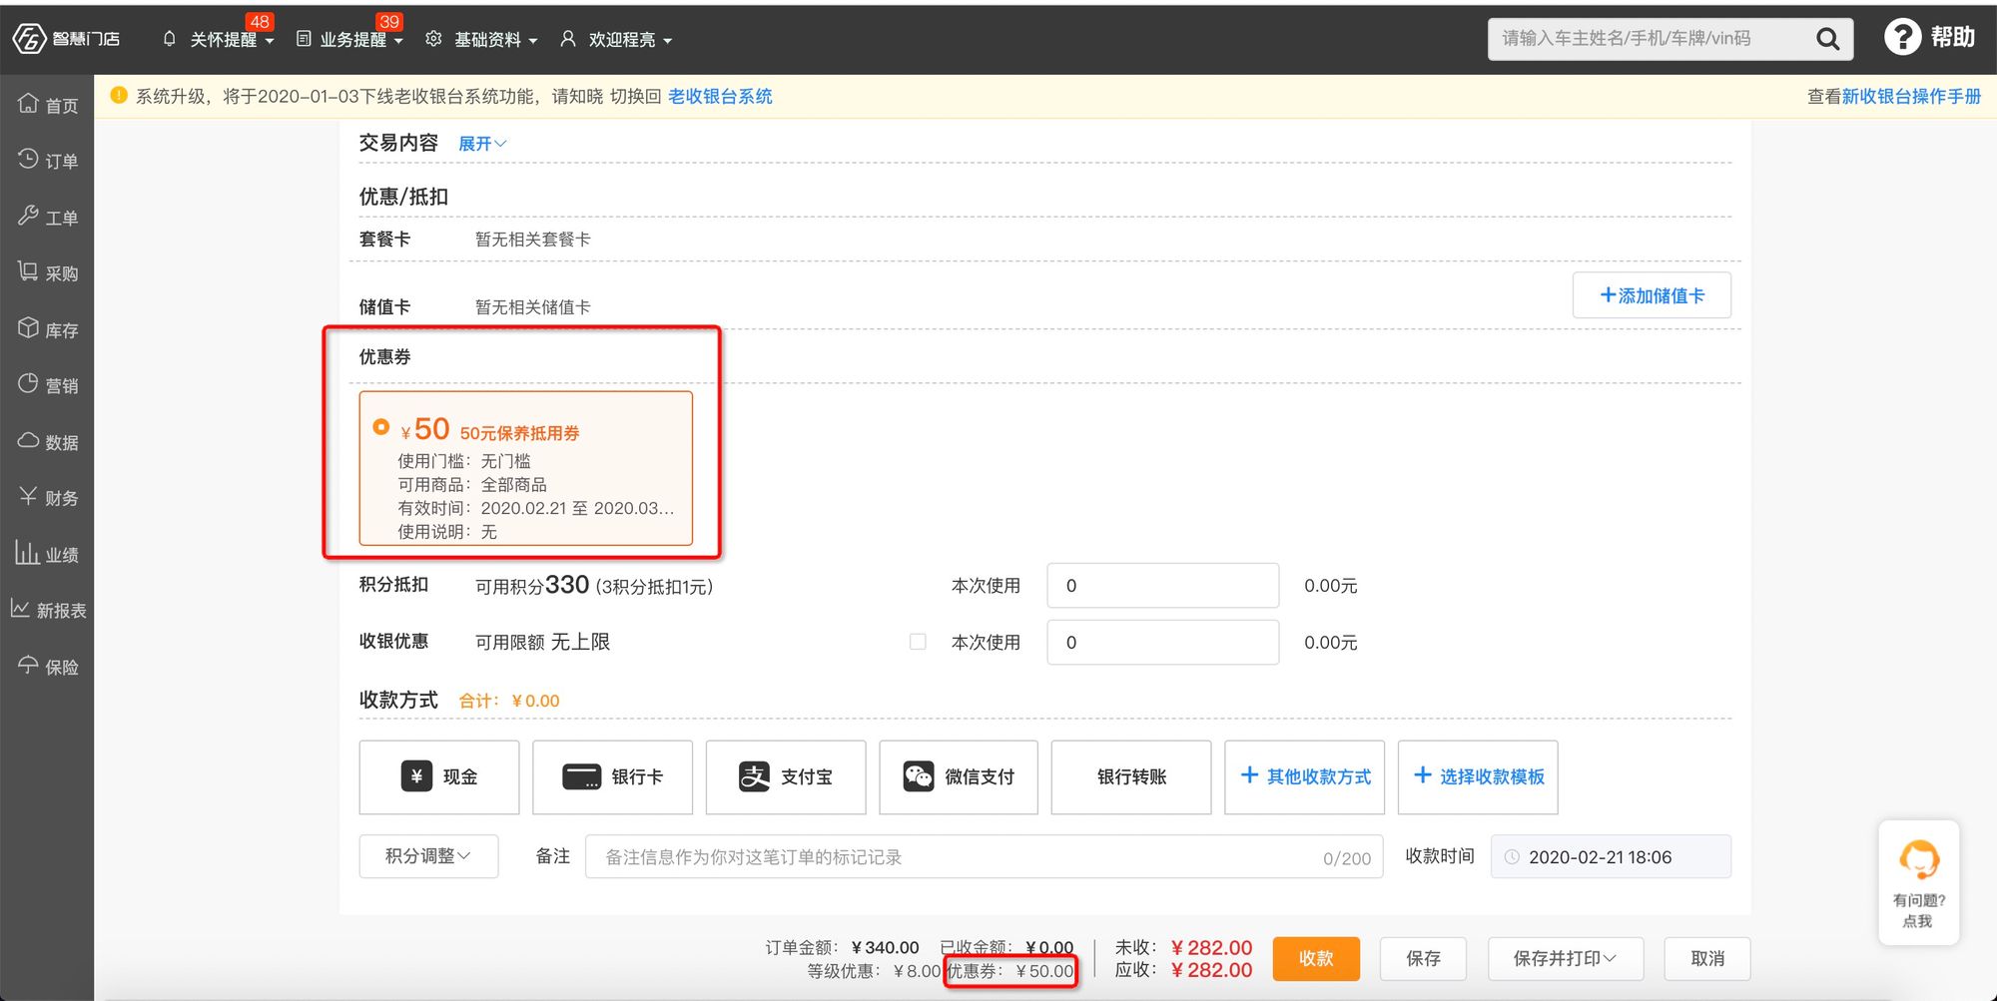This screenshot has height=1001, width=1997.
Task: Click the bell icon beside 关怀提醒
Action: coord(170,39)
